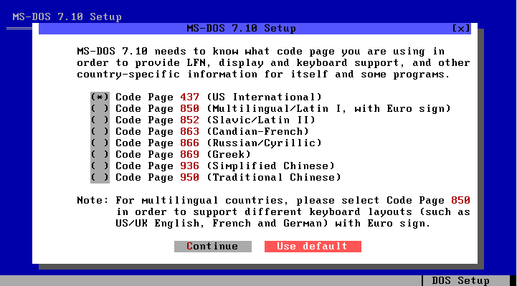Select Code Page 936 Simplified Chinese radio
Image resolution: width=517 pixels, height=286 pixels.
(100, 166)
